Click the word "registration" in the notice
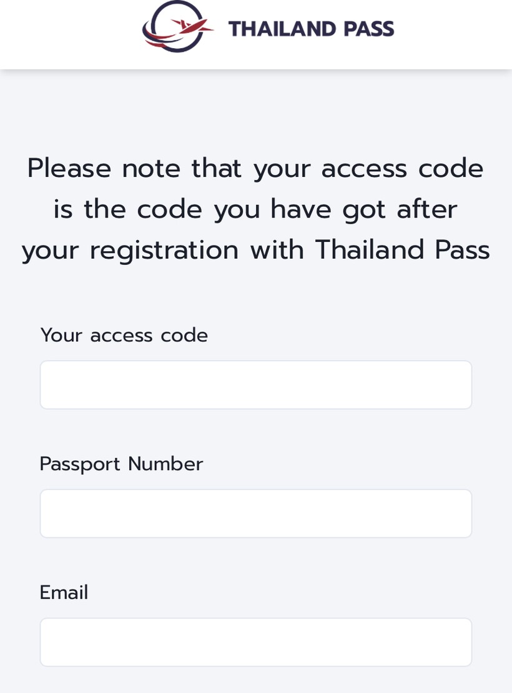 click(164, 251)
